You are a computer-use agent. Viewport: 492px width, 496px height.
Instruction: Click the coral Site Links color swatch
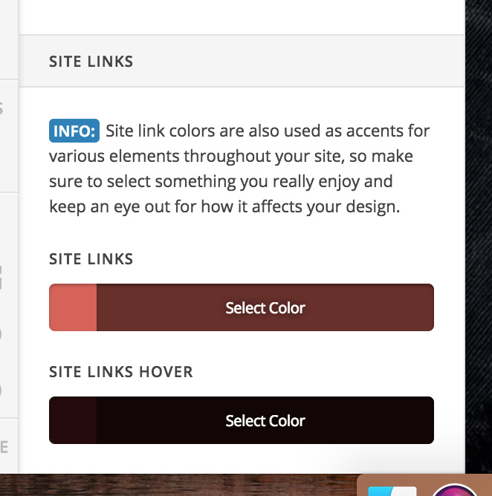tap(73, 307)
